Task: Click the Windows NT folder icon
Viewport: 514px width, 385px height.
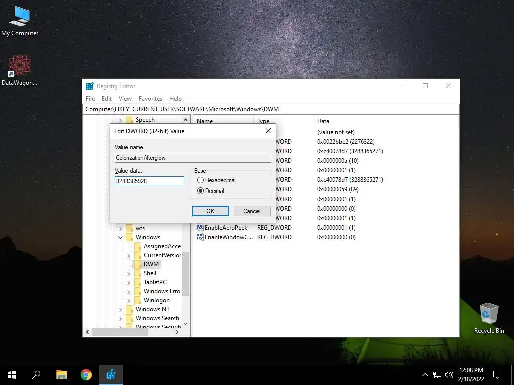Action: (x=129, y=309)
